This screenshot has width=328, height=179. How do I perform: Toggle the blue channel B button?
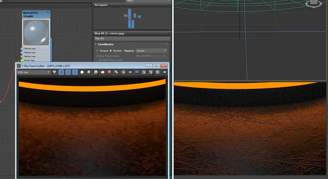(75, 72)
